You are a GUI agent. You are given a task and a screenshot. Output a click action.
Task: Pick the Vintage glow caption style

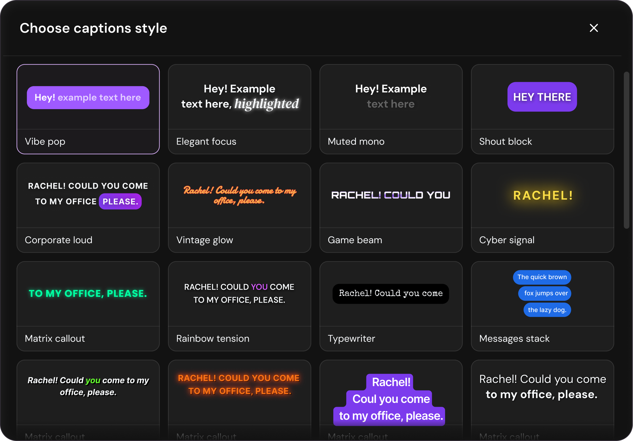point(239,208)
